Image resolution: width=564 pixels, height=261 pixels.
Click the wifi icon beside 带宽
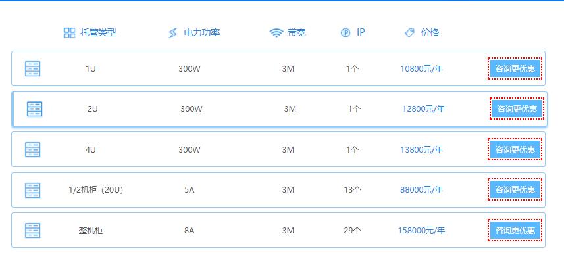click(276, 33)
